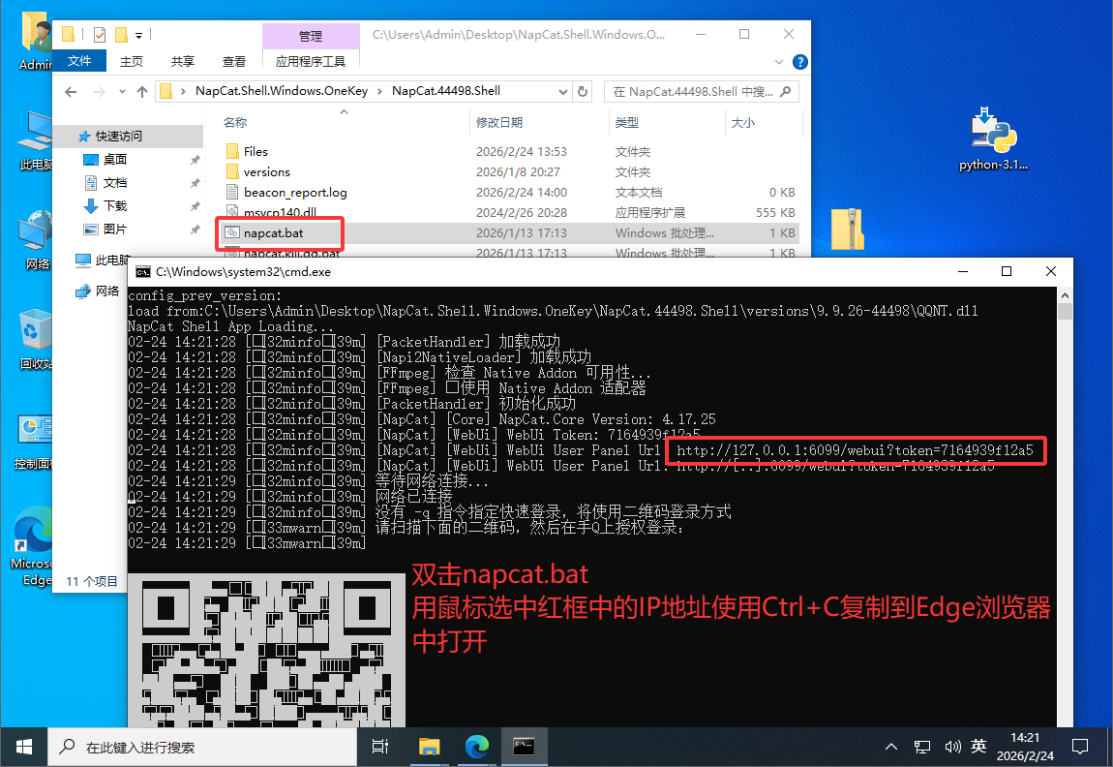Click NapCat.44498.Shell in the address breadcrumb
Viewport: 1113px width, 767px height.
pos(446,91)
